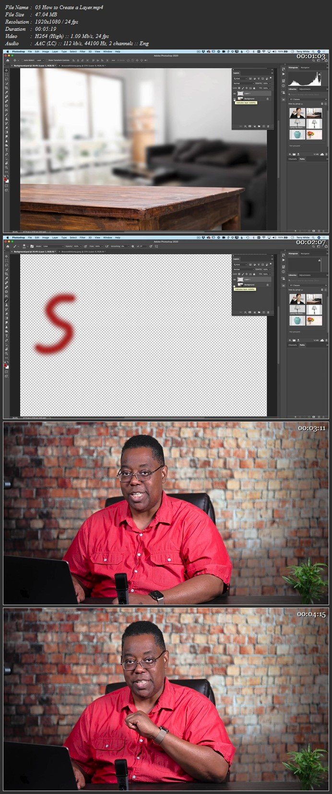
Task: Switch Libraries to grid view in the table screenshot
Action: click(x=322, y=104)
